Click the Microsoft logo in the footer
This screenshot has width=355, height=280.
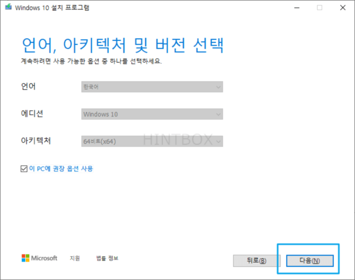pos(39,258)
